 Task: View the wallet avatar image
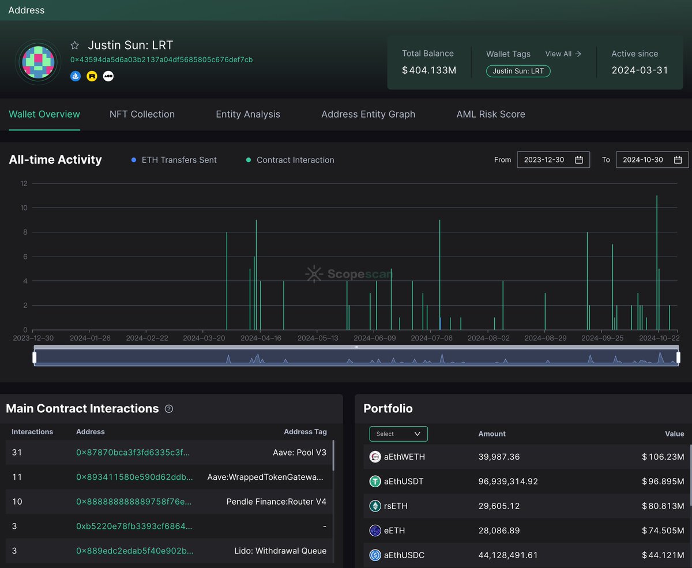(x=38, y=62)
